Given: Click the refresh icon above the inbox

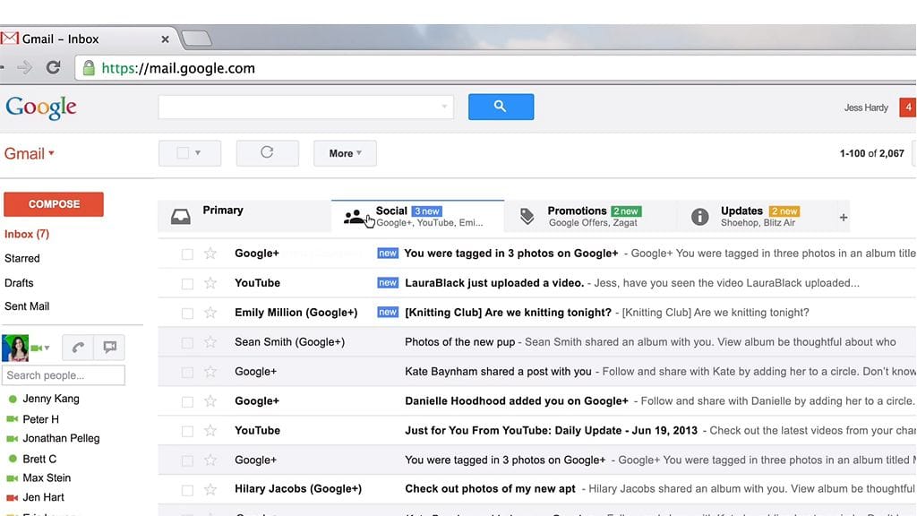Looking at the screenshot, I should 267,153.
